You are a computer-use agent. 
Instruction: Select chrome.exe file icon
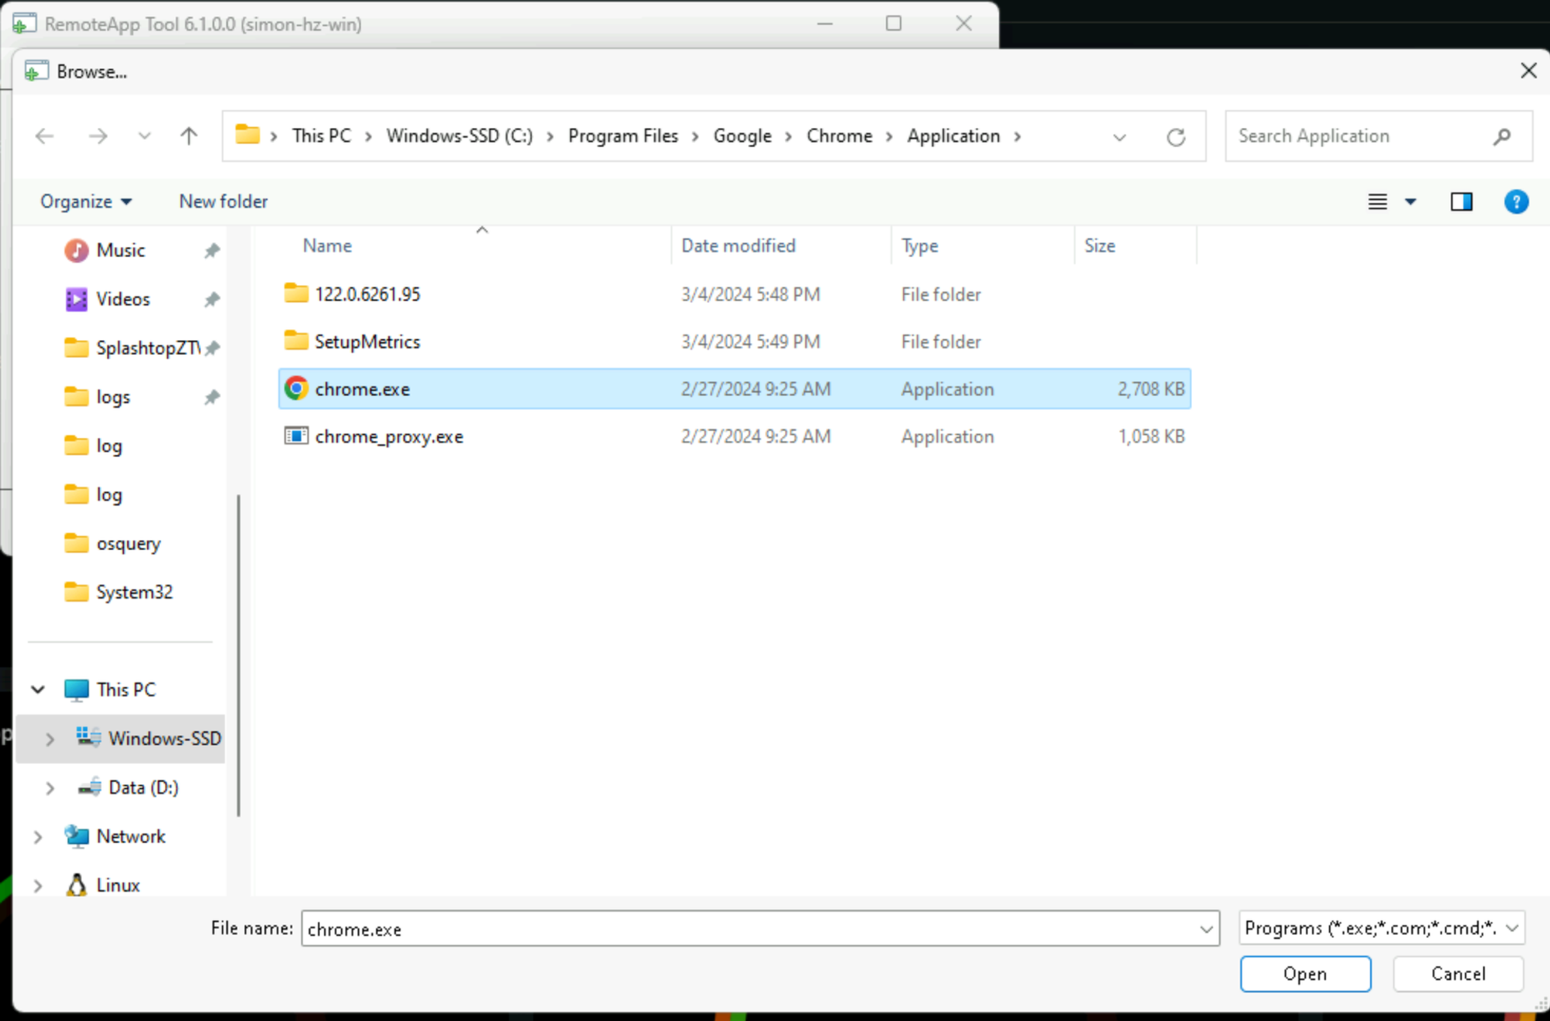click(296, 388)
